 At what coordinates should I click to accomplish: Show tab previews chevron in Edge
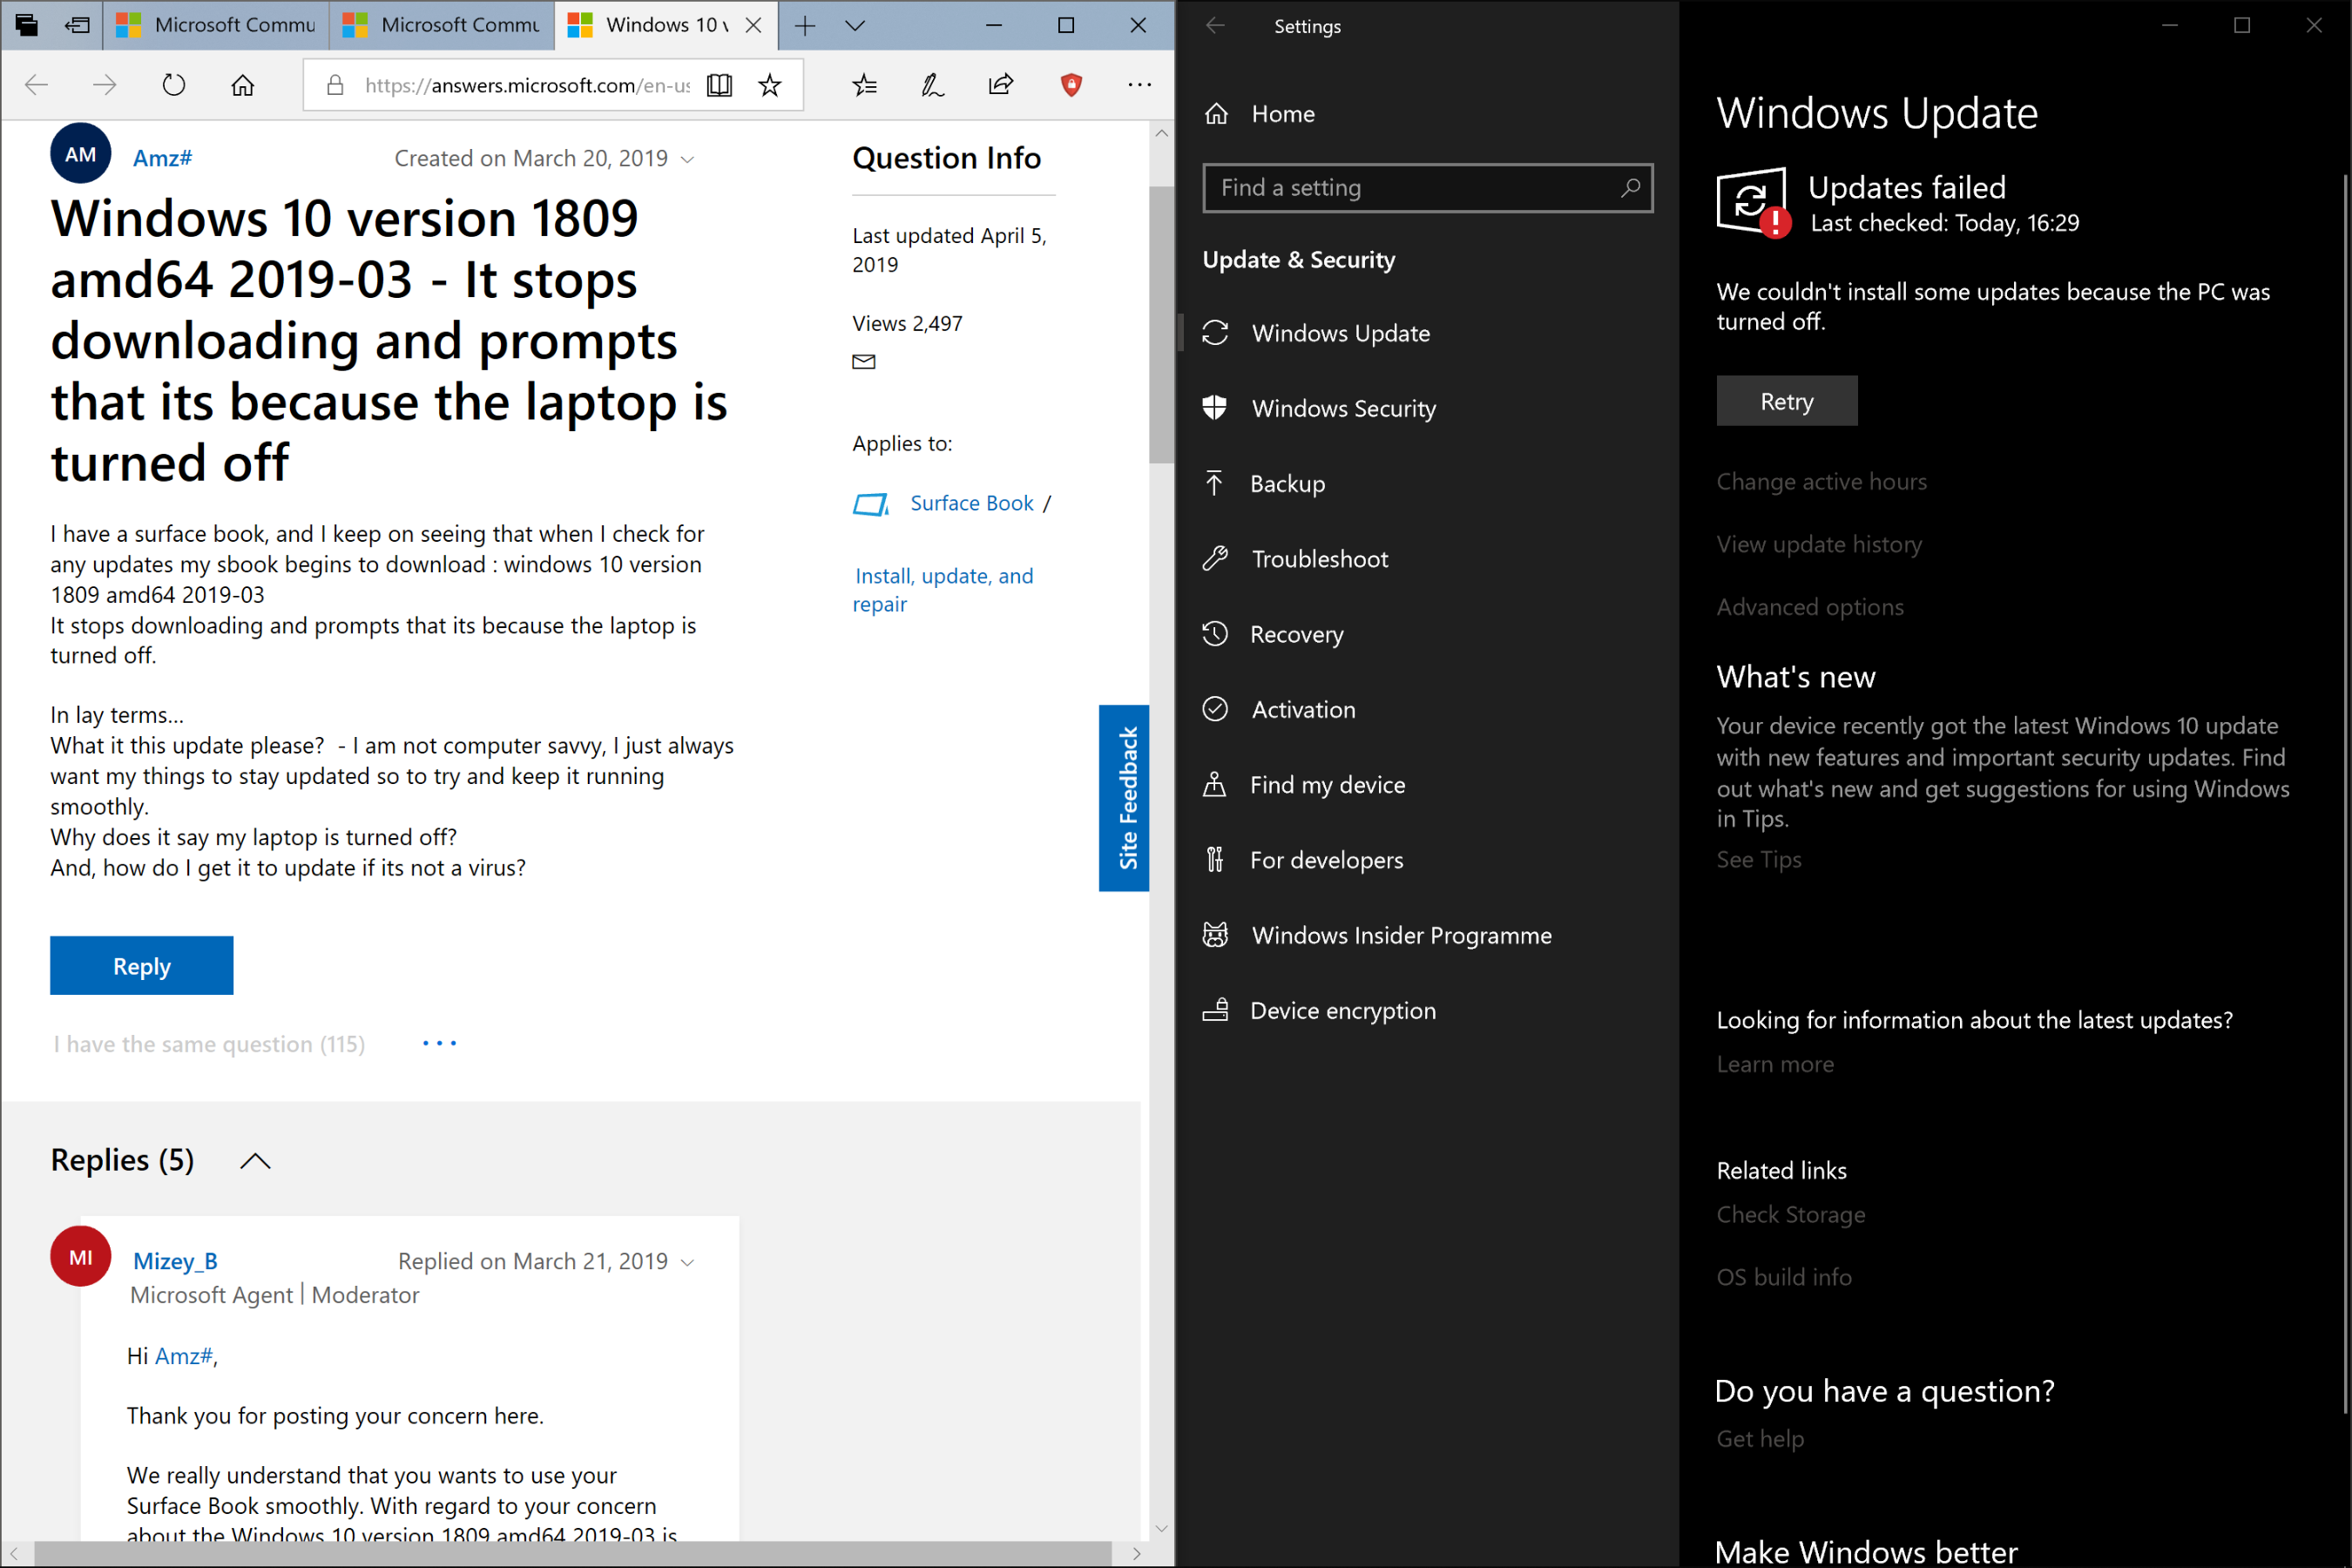click(855, 25)
